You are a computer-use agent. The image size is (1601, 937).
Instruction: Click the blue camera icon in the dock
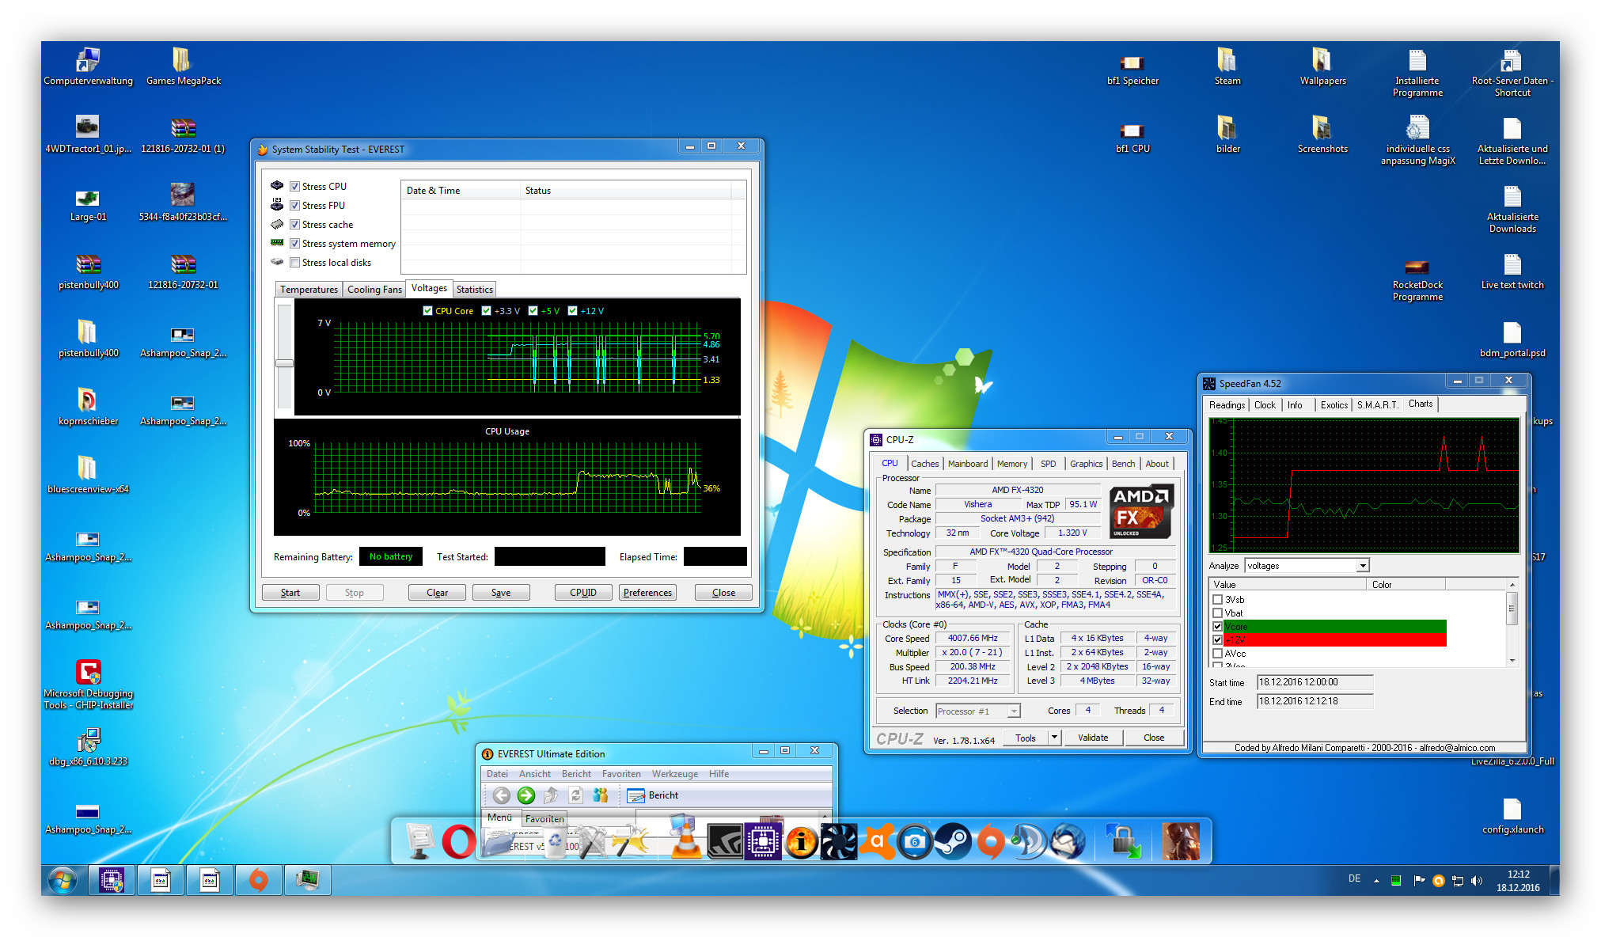[x=914, y=842]
